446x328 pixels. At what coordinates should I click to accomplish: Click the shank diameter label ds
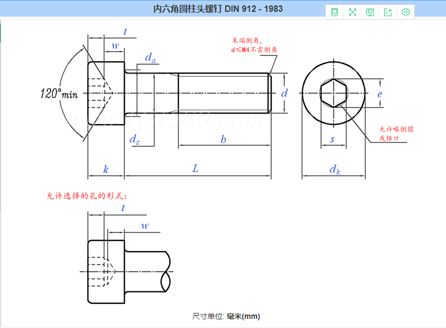click(x=134, y=139)
